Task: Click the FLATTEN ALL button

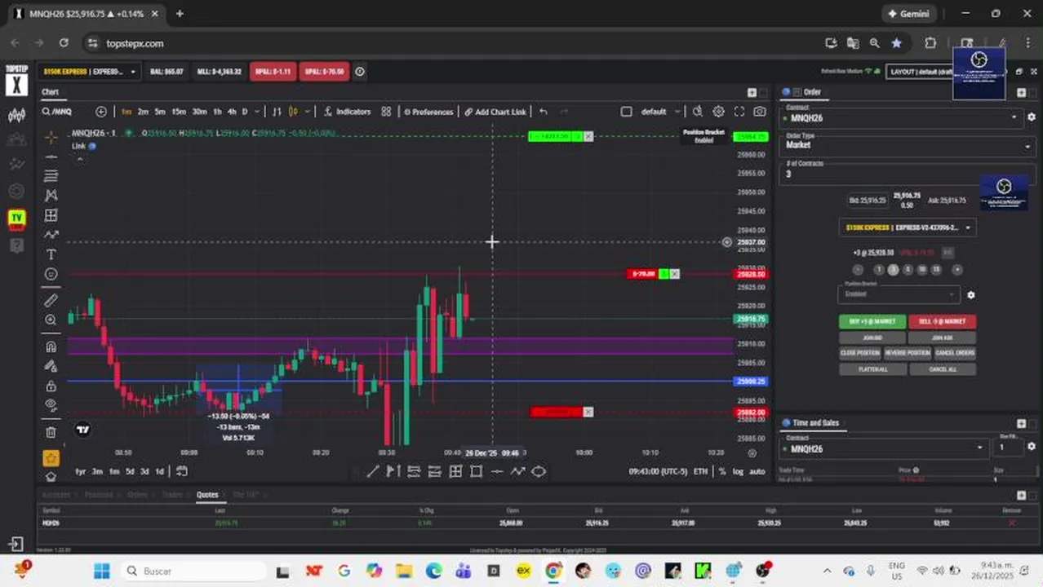Action: coord(872,369)
